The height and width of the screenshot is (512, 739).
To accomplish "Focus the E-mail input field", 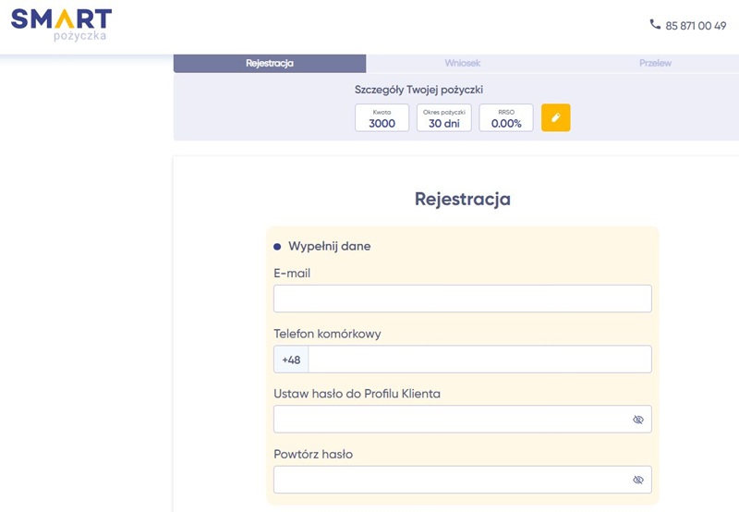I will [x=462, y=299].
